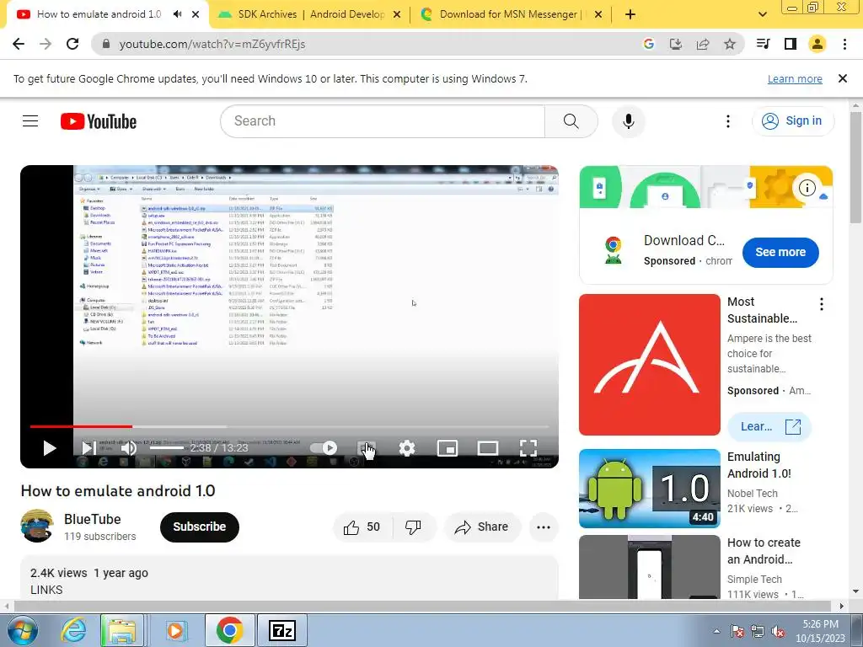The image size is (863, 647).
Task: Skip to next video
Action: click(89, 448)
